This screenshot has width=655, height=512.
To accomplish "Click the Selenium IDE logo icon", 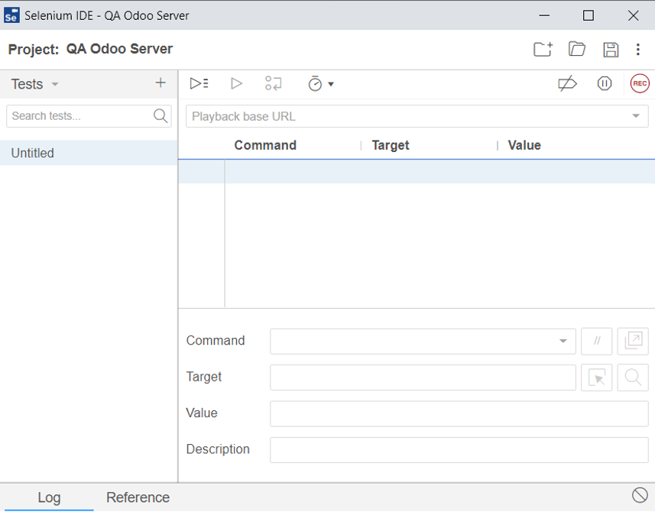I will [x=11, y=15].
